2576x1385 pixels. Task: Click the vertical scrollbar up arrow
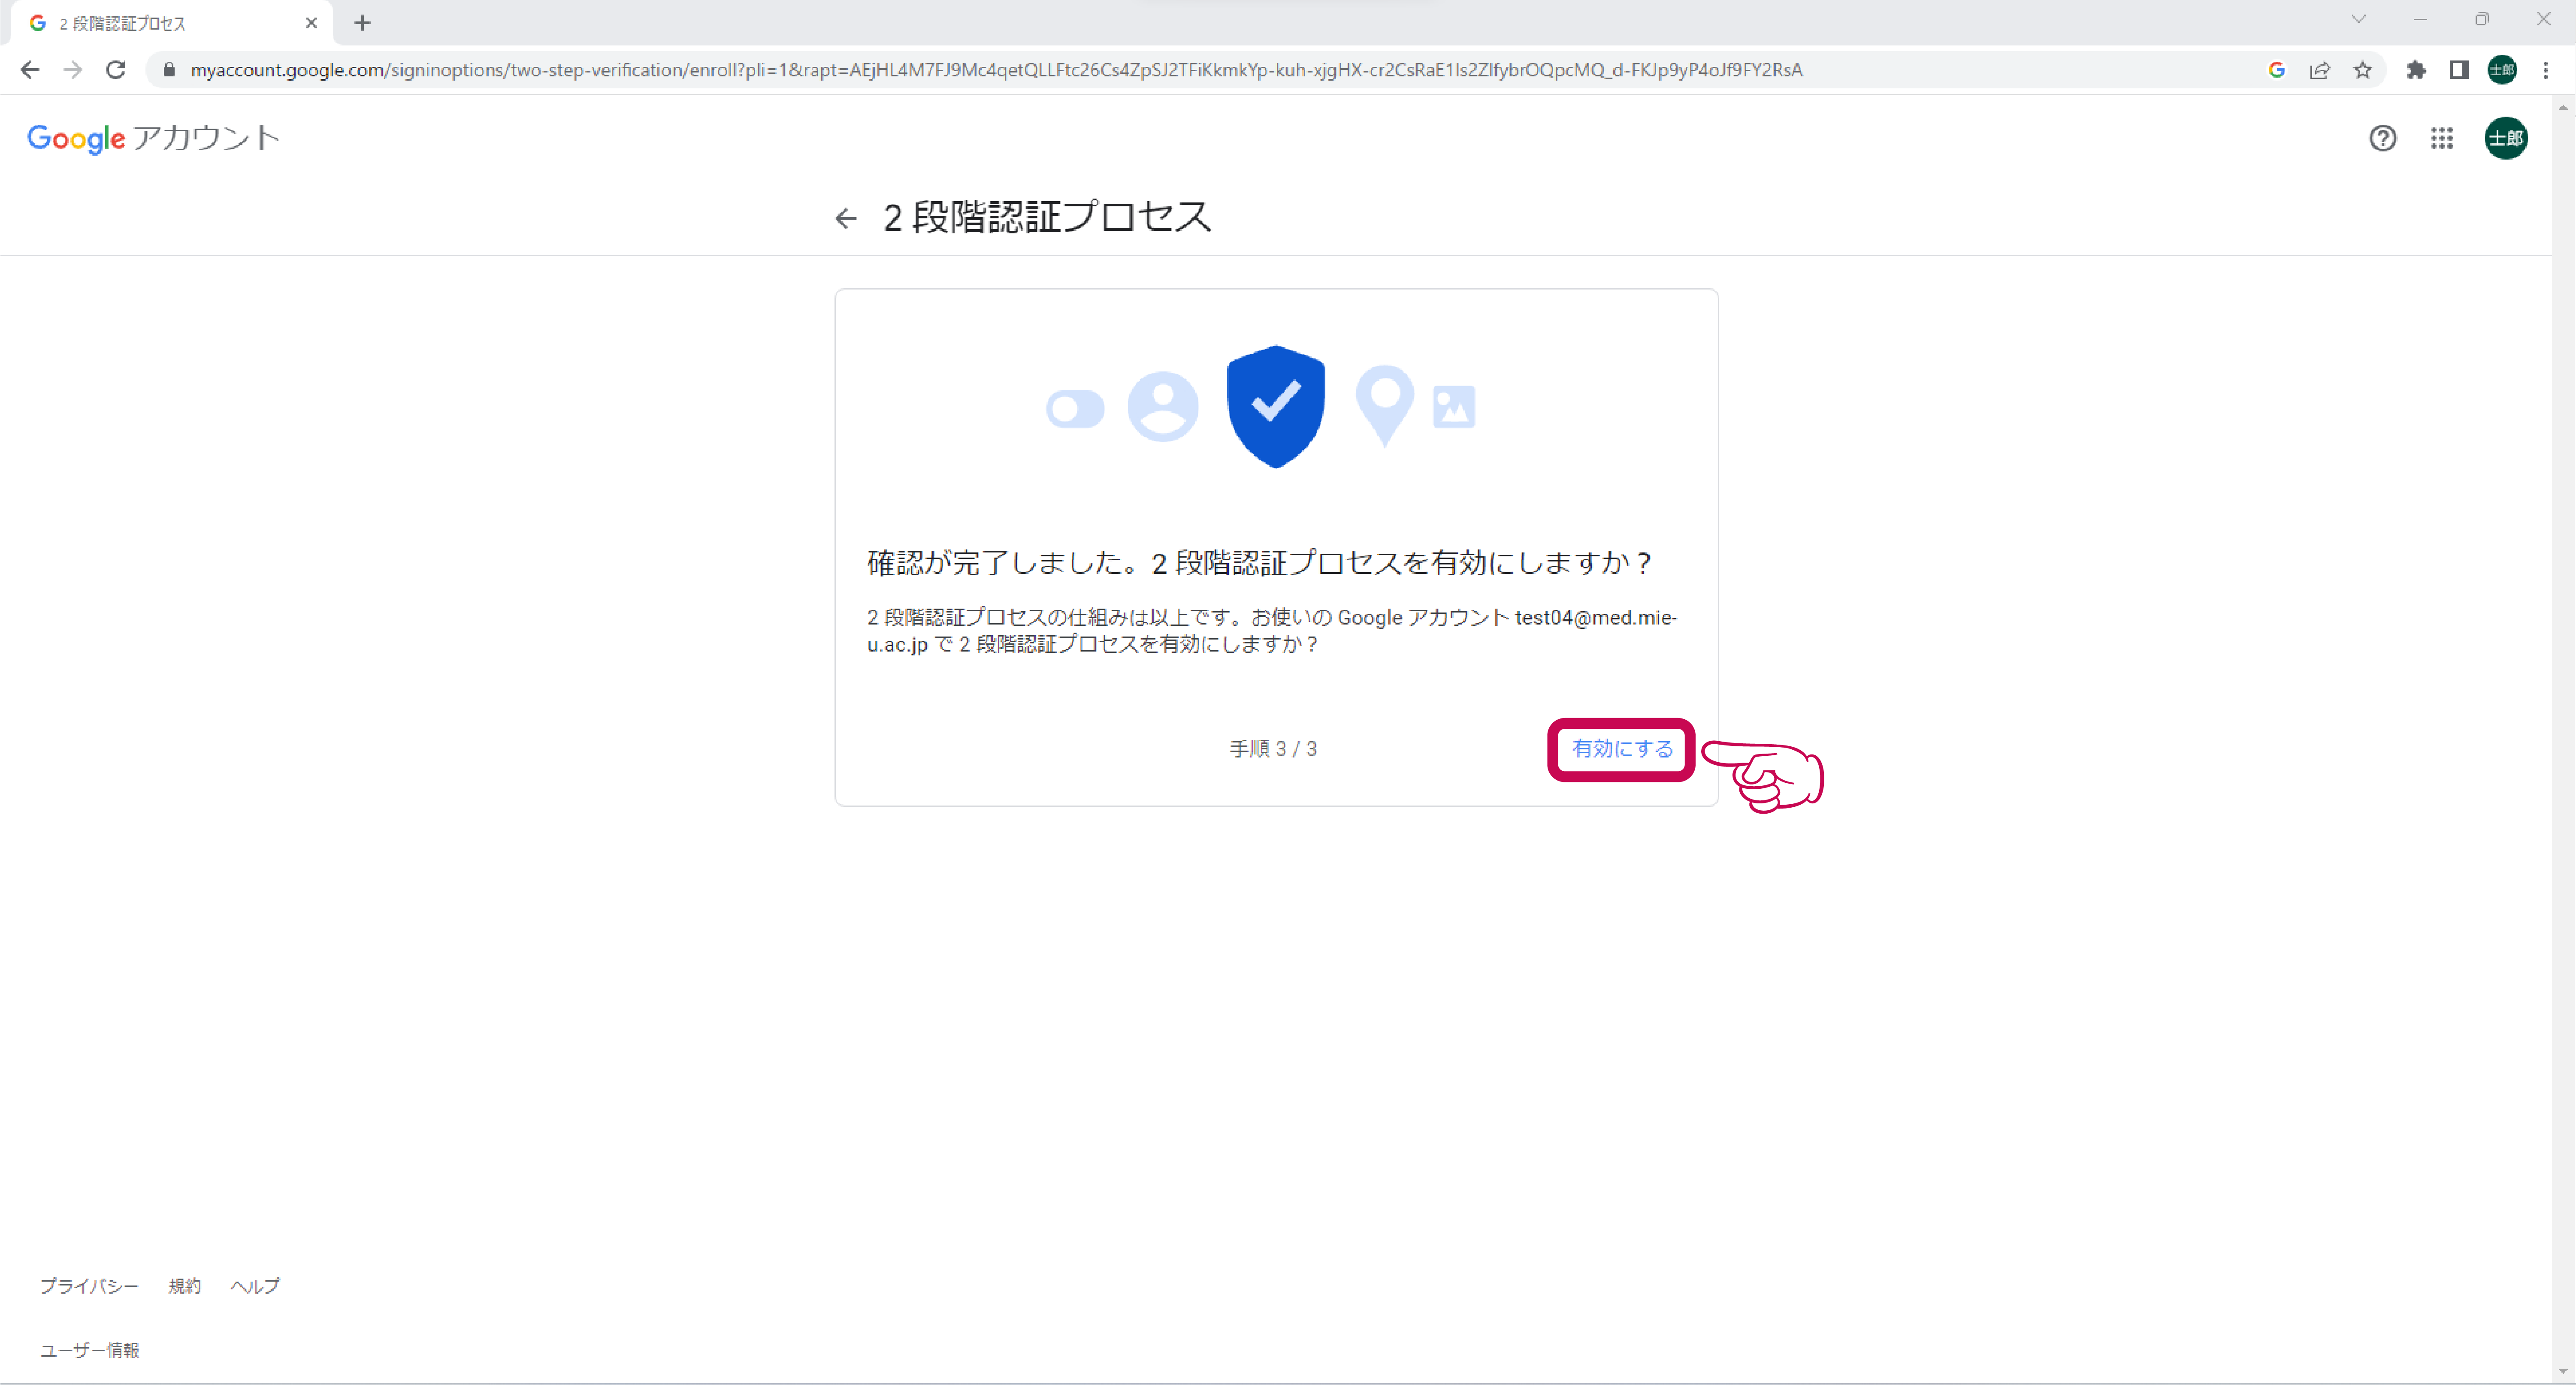click(2563, 107)
